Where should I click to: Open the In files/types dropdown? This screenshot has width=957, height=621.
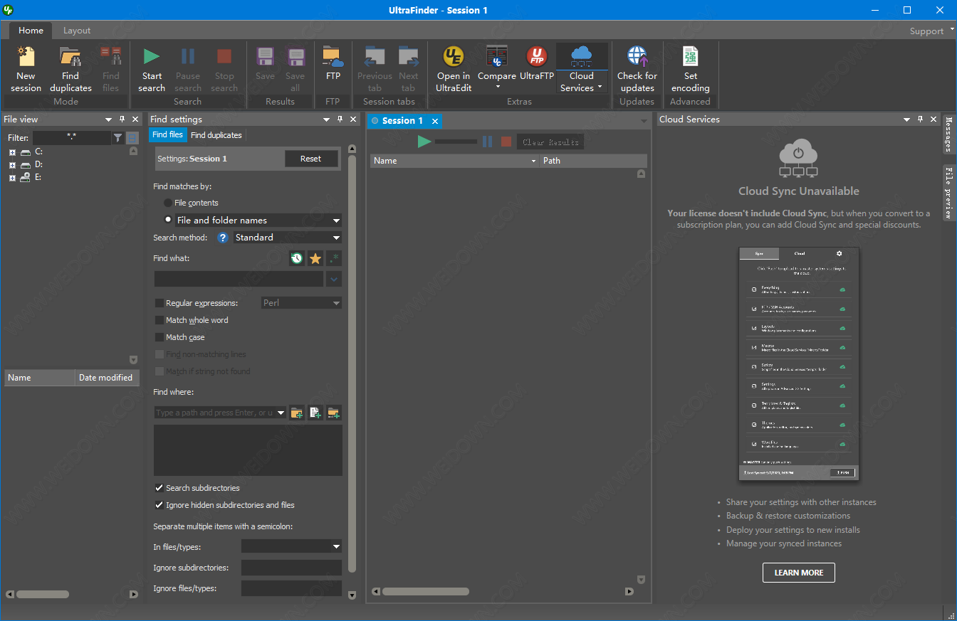[x=336, y=546]
